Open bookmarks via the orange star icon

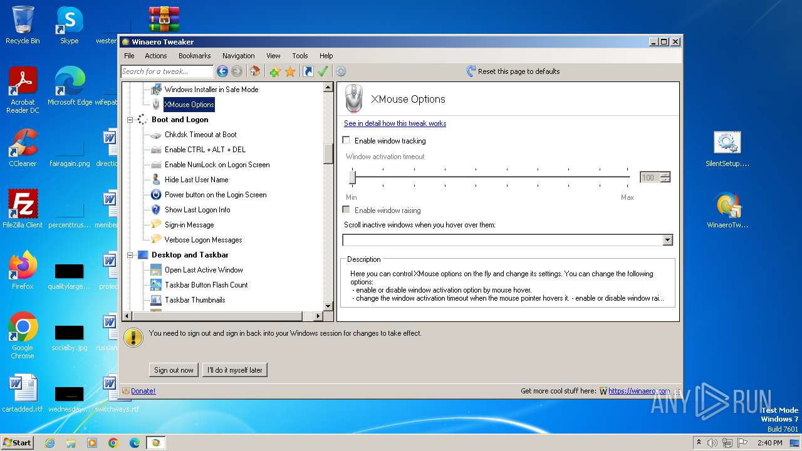point(290,71)
